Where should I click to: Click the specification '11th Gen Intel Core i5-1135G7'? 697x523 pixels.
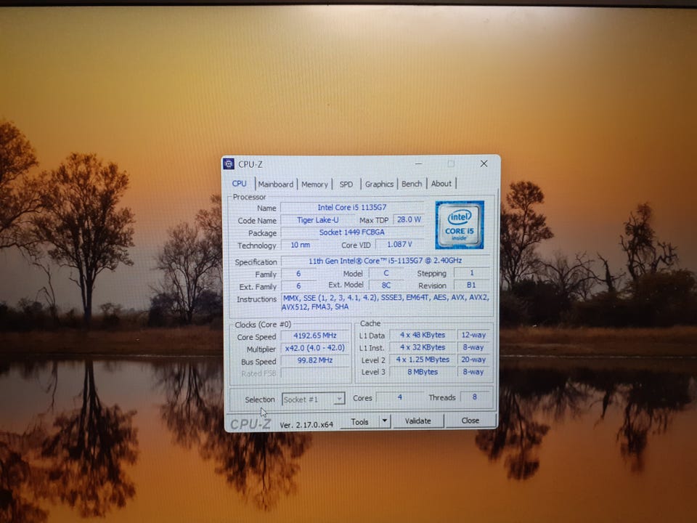[386, 261]
